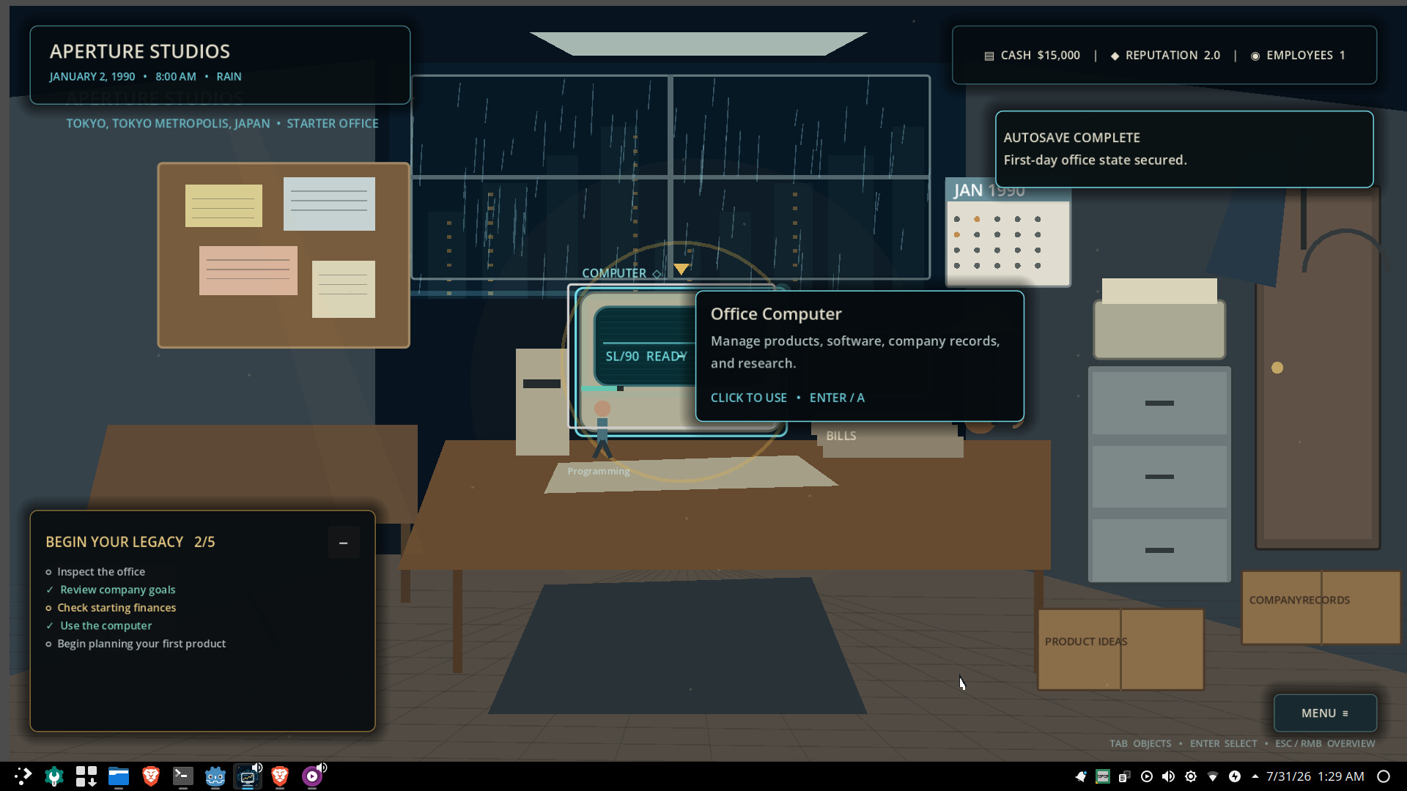Switch to the Godot engine taskbar icon
This screenshot has width=1407, height=791.
click(x=215, y=776)
